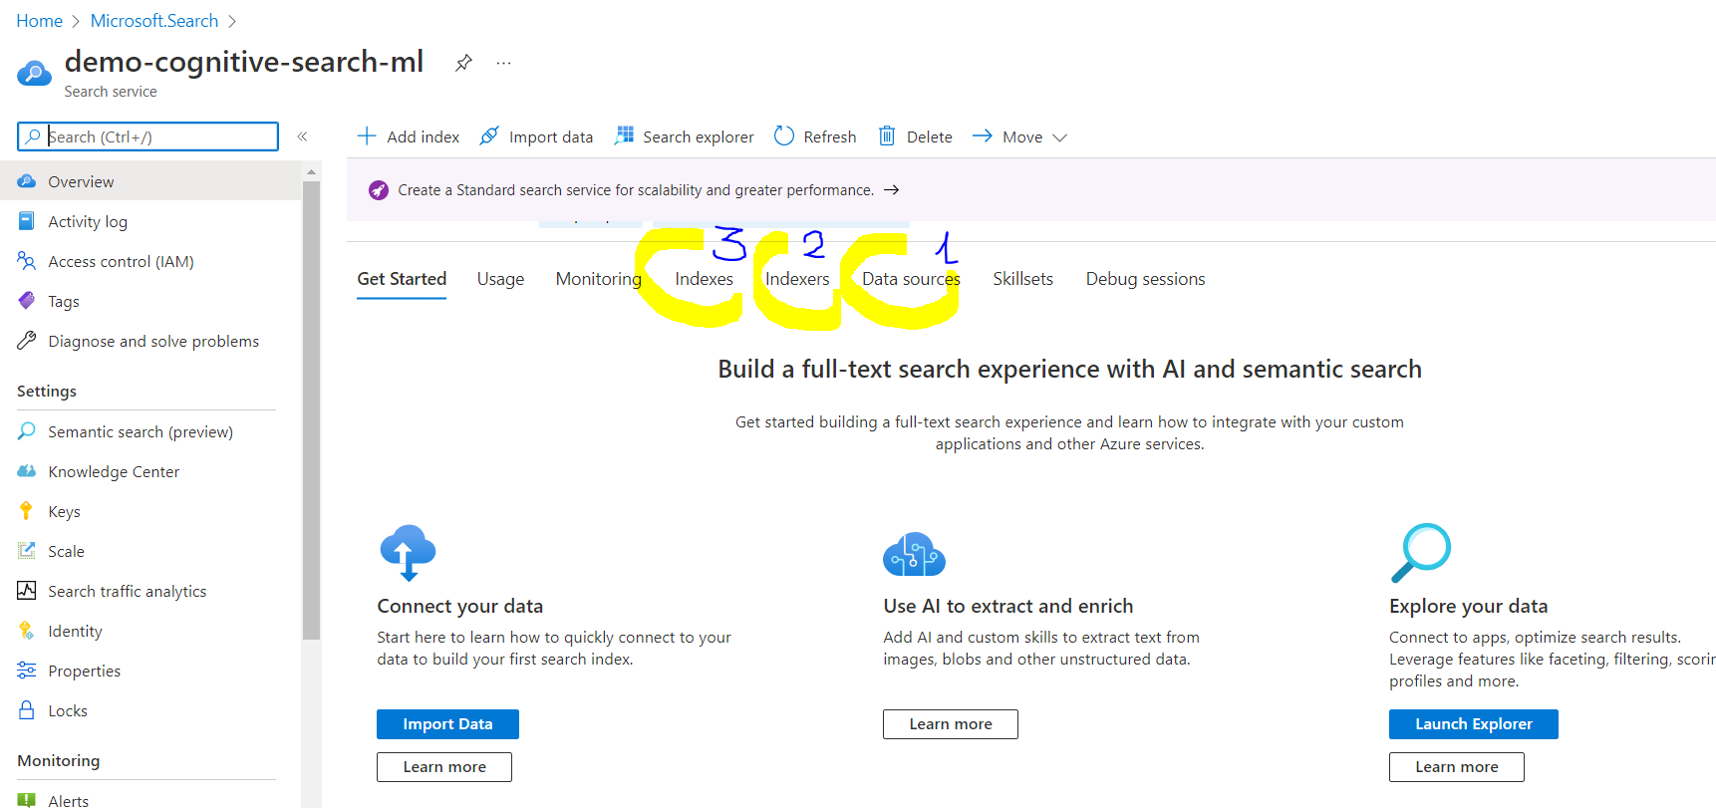Switch to the Indexes tab
This screenshot has height=808, width=1716.
(704, 279)
